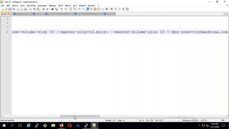Toggle the highlighted indent guide button
229x129 pixels.
pyautogui.click(x=87, y=9)
